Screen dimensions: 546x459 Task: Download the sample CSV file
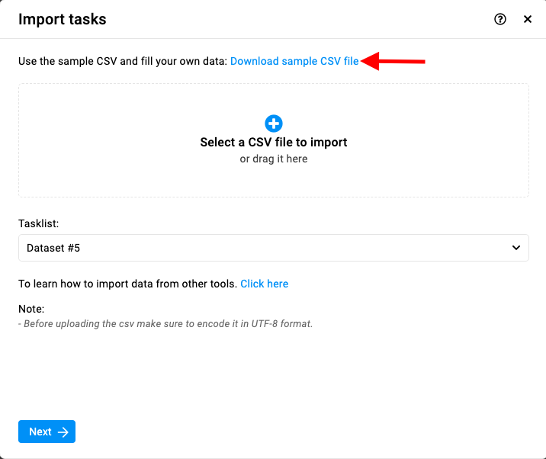tap(294, 61)
